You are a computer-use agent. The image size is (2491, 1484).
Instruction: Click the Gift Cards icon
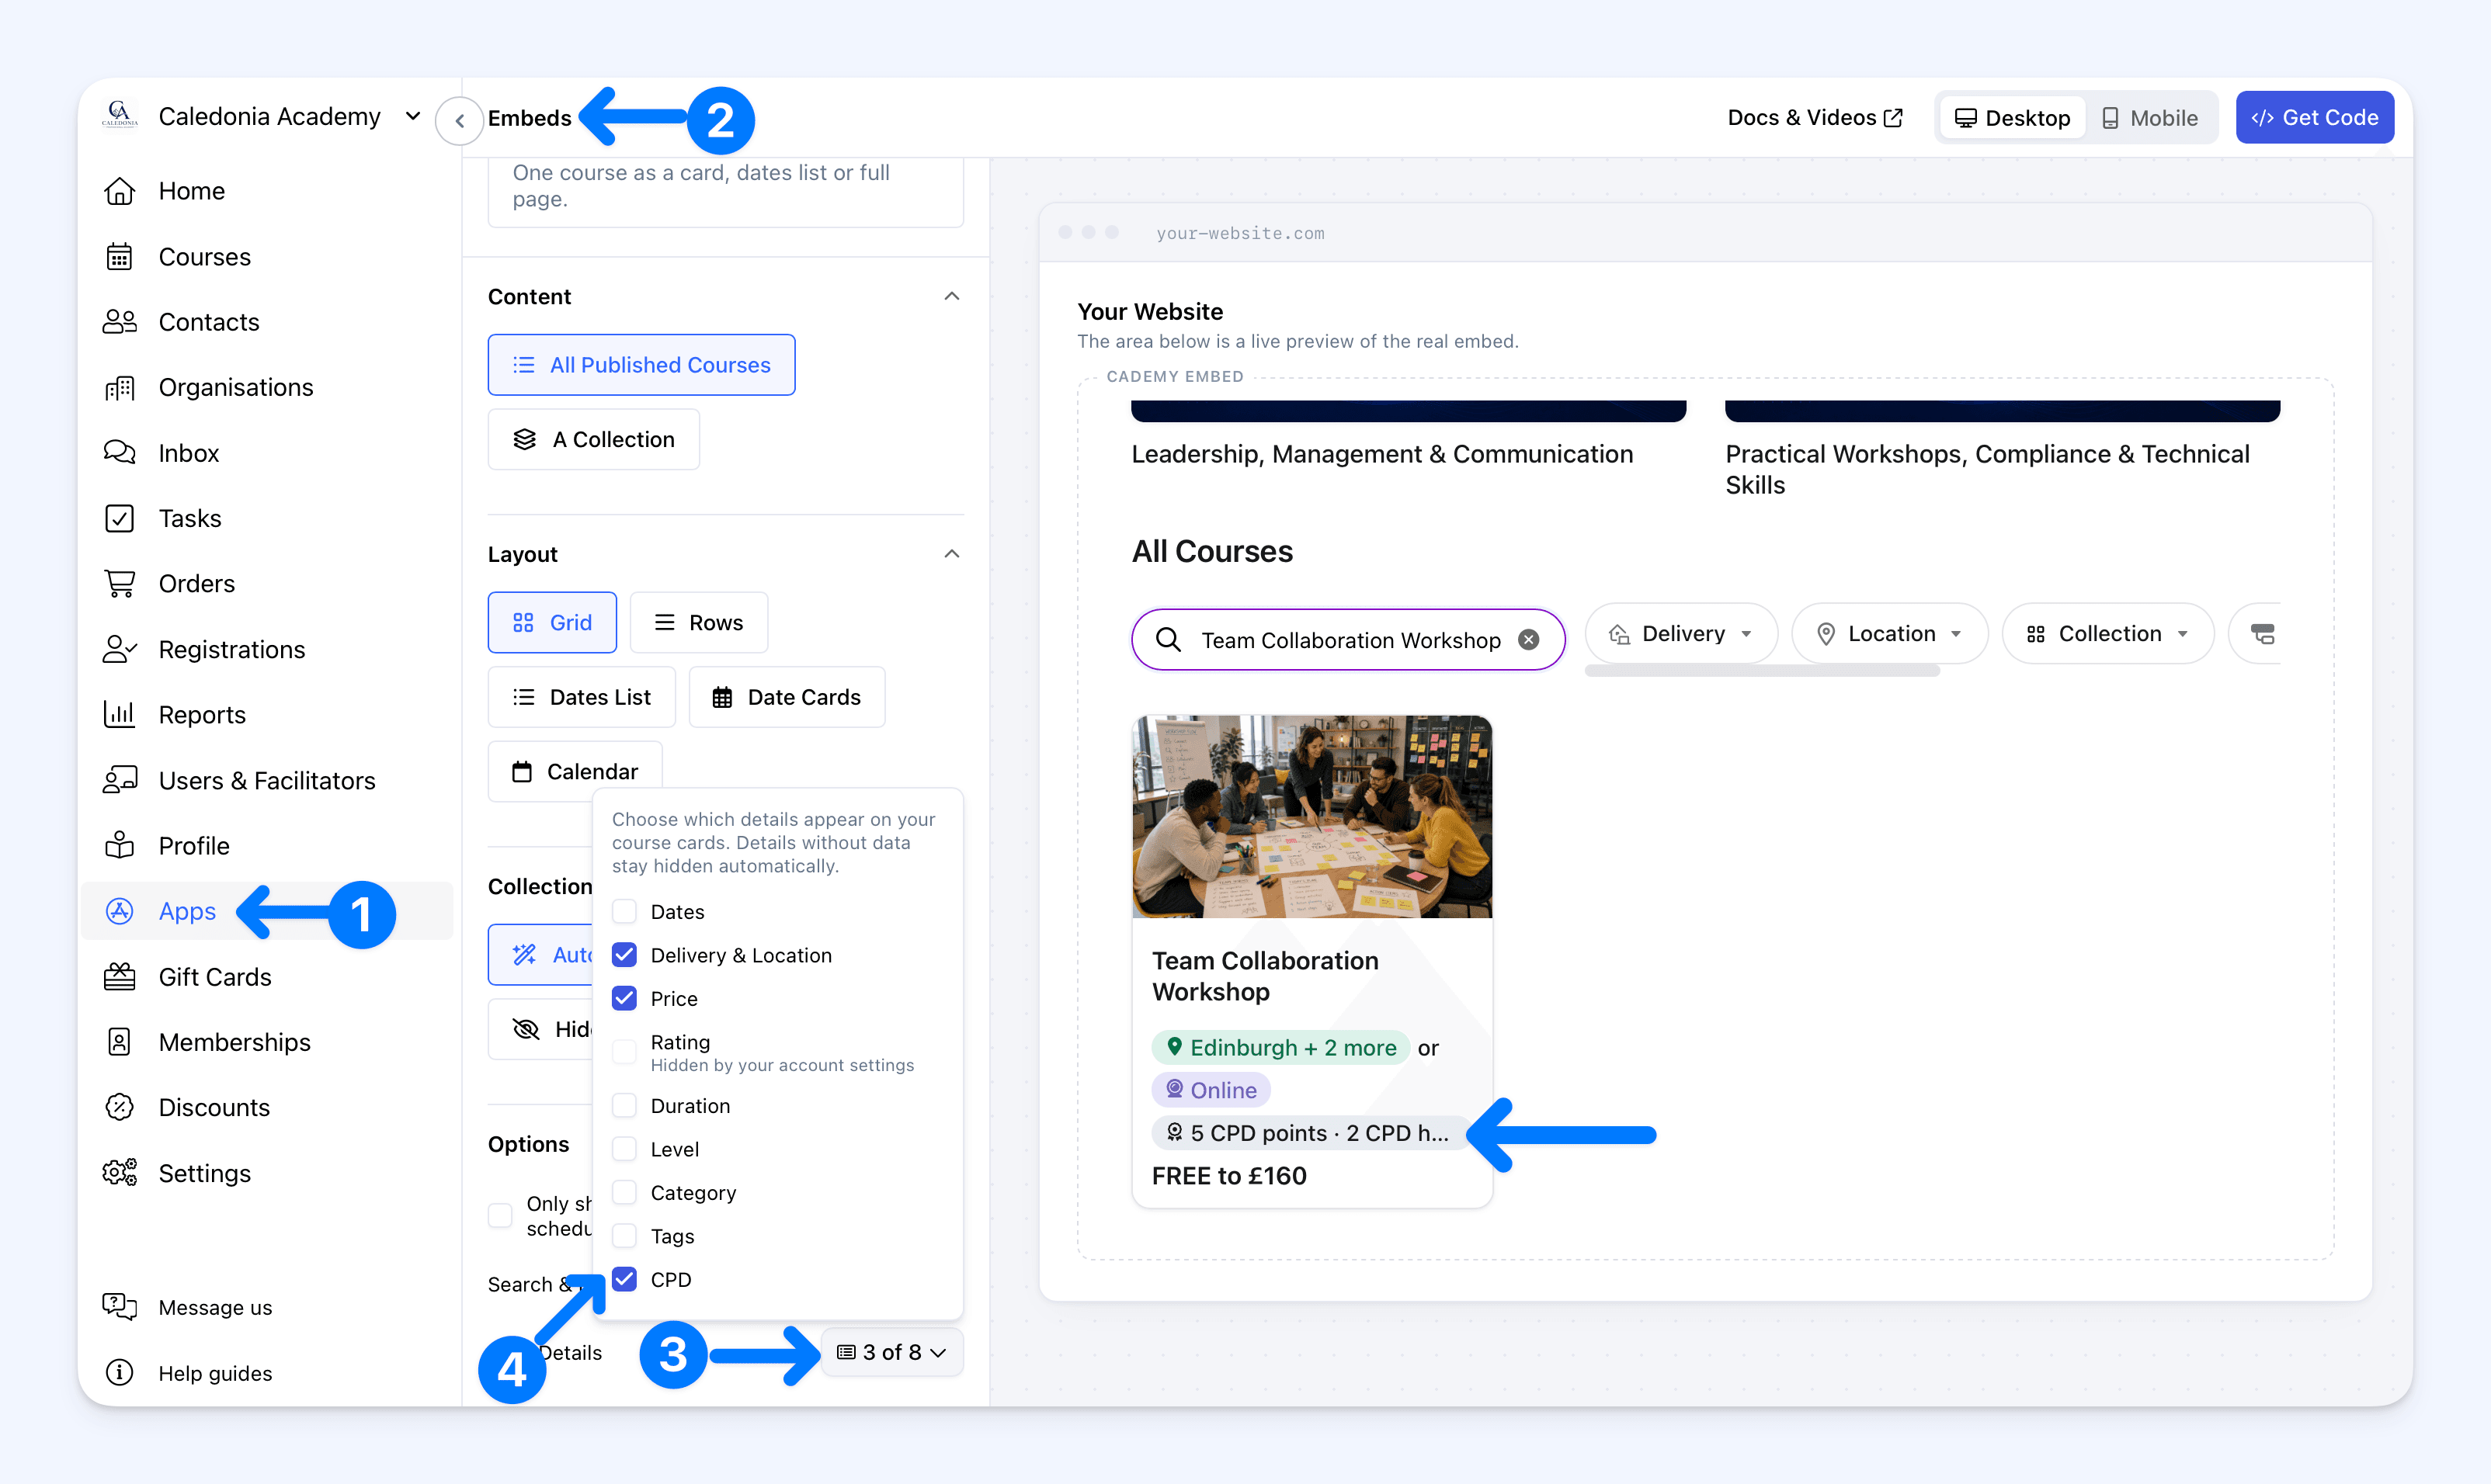tap(119, 976)
